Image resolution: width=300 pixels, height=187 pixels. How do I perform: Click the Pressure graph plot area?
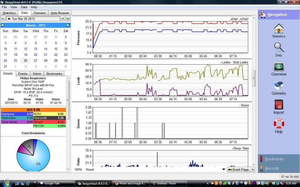[170, 37]
